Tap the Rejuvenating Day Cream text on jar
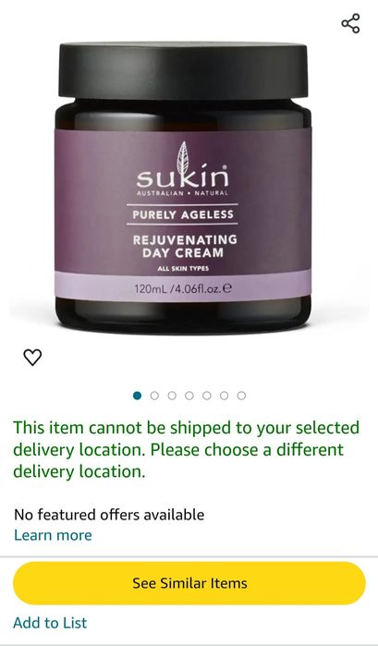 pyautogui.click(x=185, y=246)
